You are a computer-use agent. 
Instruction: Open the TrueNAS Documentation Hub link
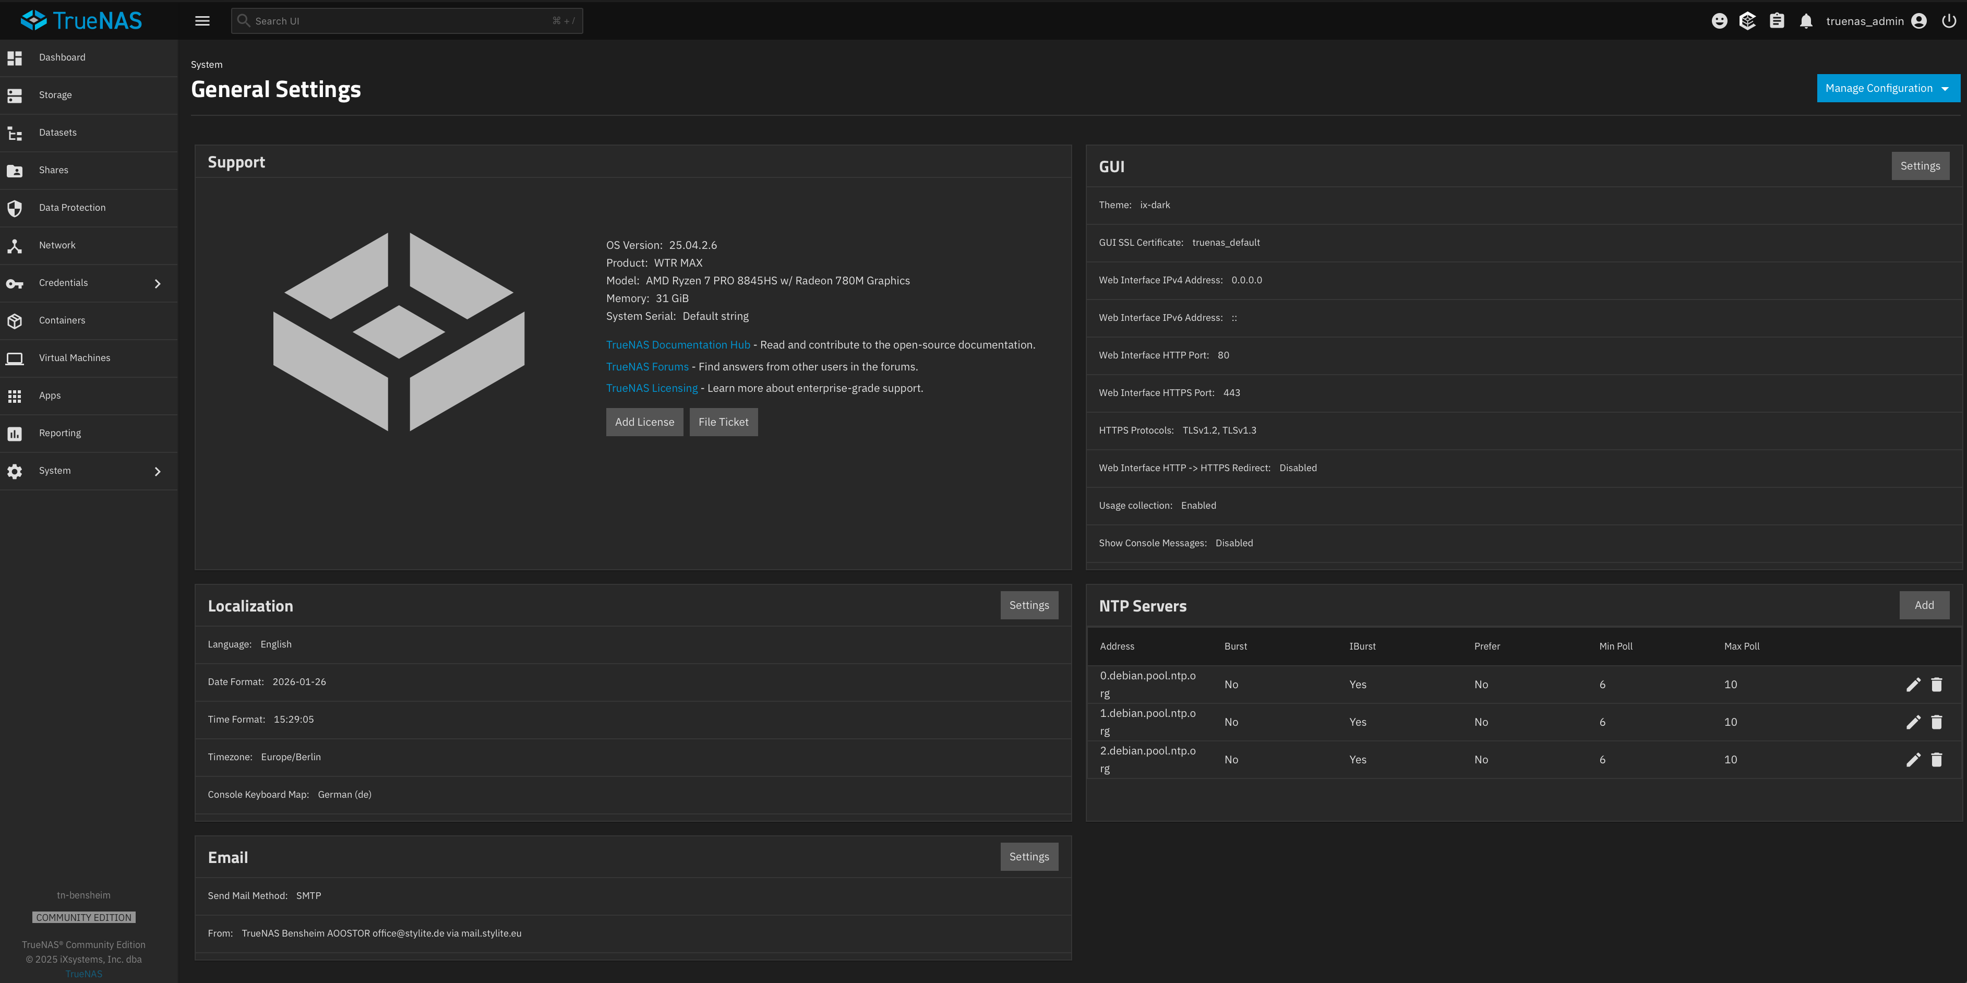(x=677, y=344)
